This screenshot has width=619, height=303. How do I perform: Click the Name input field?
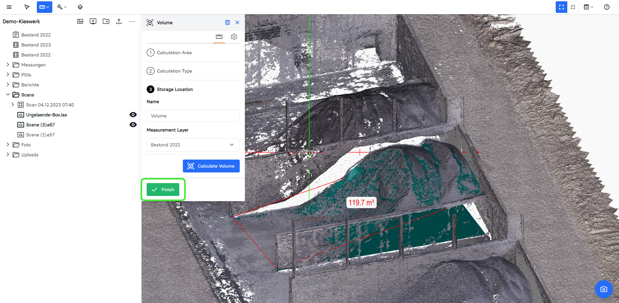tap(193, 116)
